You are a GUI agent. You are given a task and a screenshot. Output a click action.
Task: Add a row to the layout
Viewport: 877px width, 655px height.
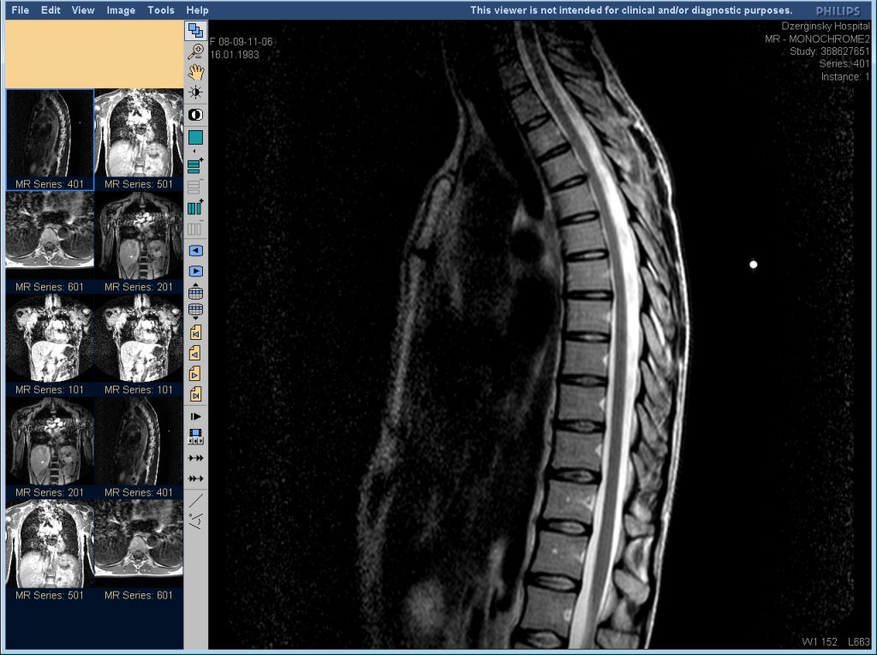(196, 165)
